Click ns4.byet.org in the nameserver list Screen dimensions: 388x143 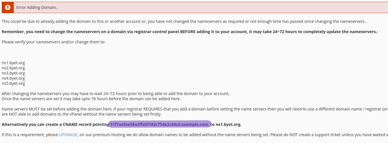[13, 78]
